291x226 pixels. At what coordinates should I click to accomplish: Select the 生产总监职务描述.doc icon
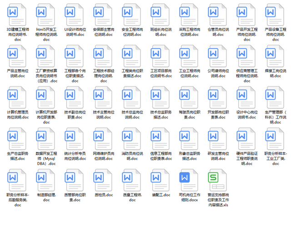coord(16,139)
